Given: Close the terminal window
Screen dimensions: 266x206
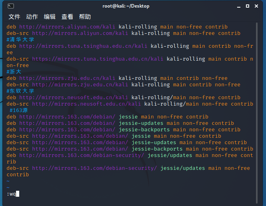Looking at the screenshot, I should pos(256,6).
